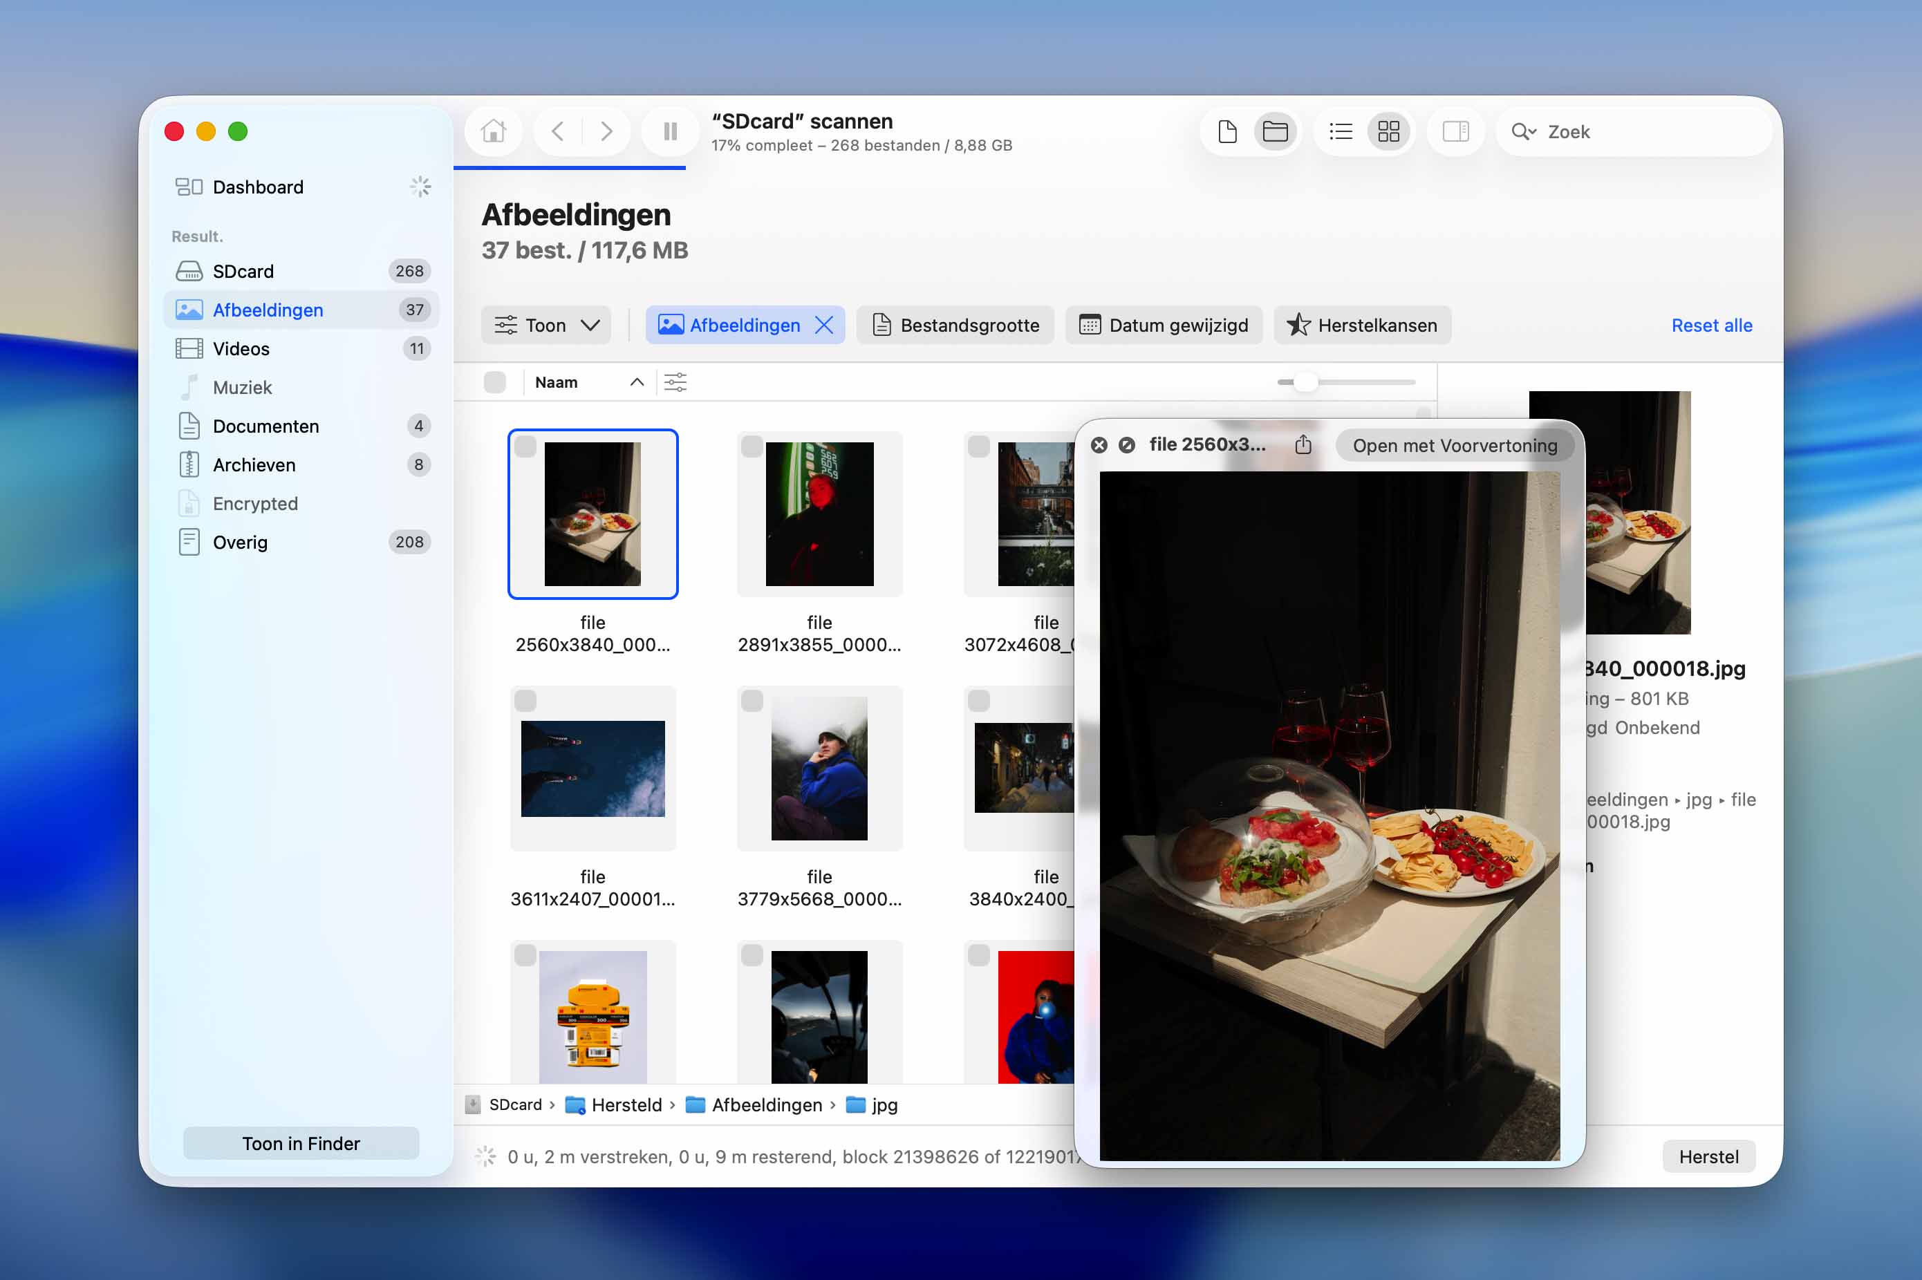Toggle the preview side panel icon

point(1455,131)
